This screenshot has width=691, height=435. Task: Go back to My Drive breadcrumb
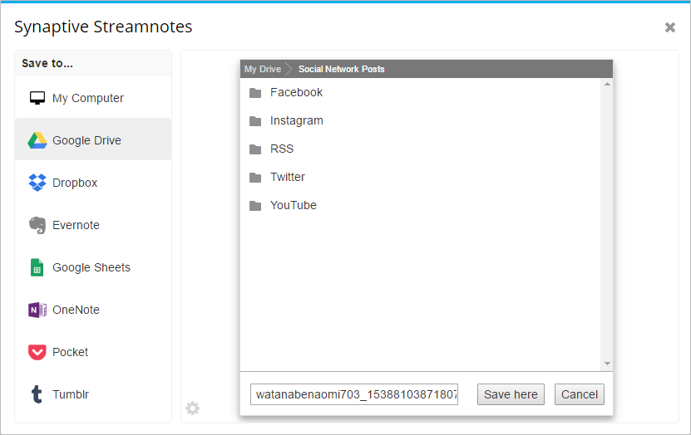(x=263, y=69)
